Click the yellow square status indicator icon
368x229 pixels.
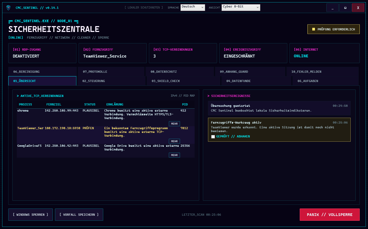click(314, 29)
